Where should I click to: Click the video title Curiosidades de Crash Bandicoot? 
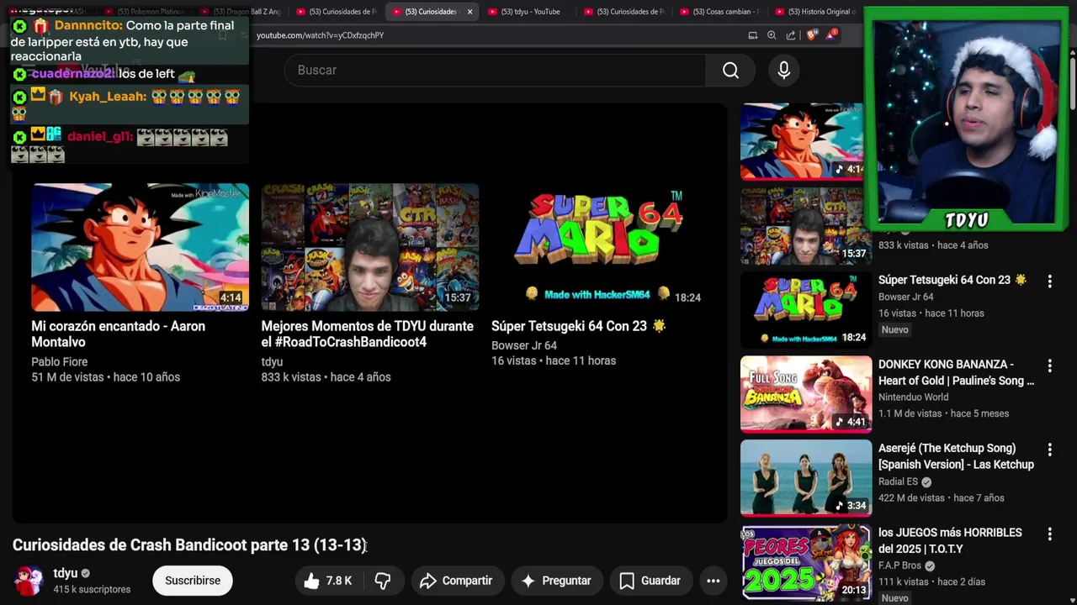click(189, 545)
